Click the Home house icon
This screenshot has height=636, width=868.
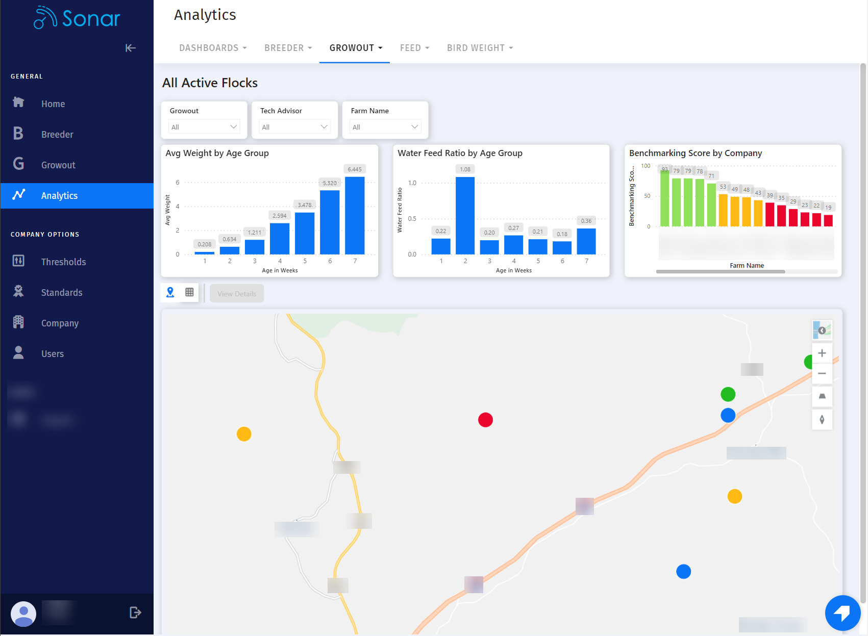(18, 102)
